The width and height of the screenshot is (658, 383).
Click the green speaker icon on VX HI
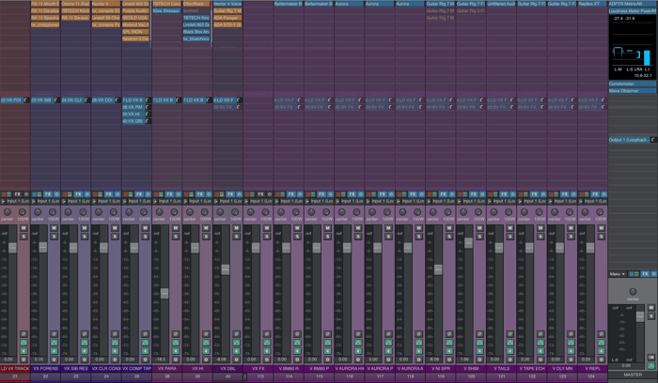coord(206,351)
